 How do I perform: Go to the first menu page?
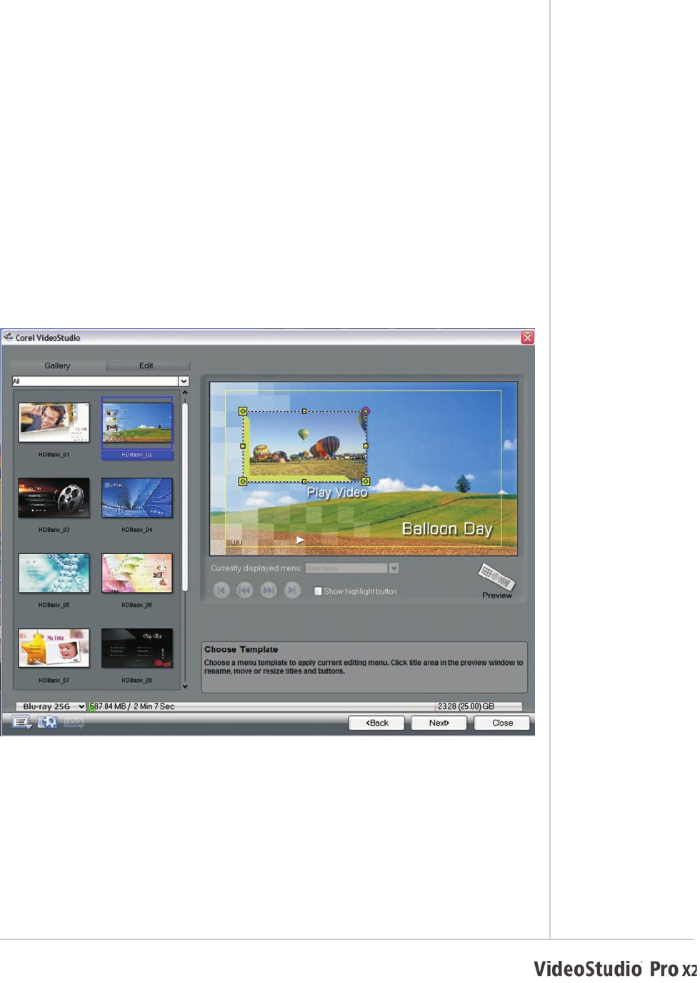click(x=221, y=591)
